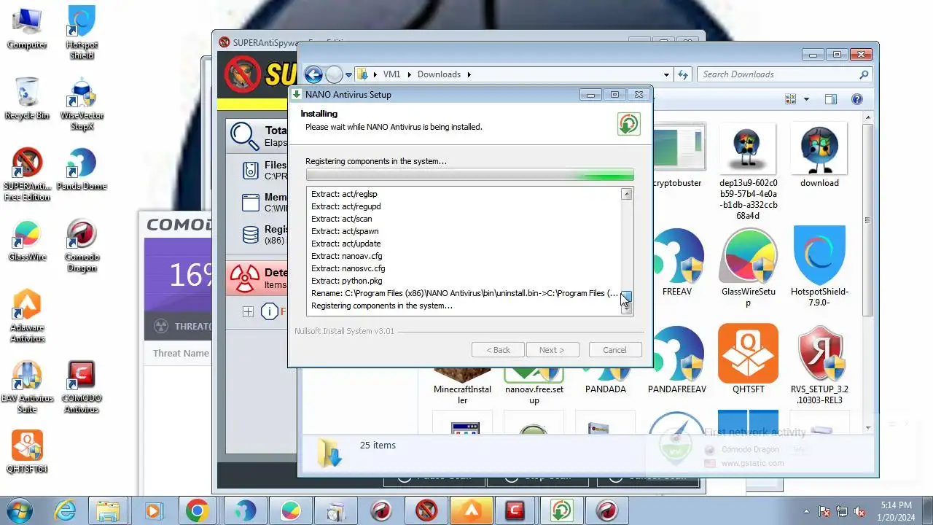The image size is (933, 525).
Task: Click the Downloads breadcrumb segment
Action: click(439, 74)
